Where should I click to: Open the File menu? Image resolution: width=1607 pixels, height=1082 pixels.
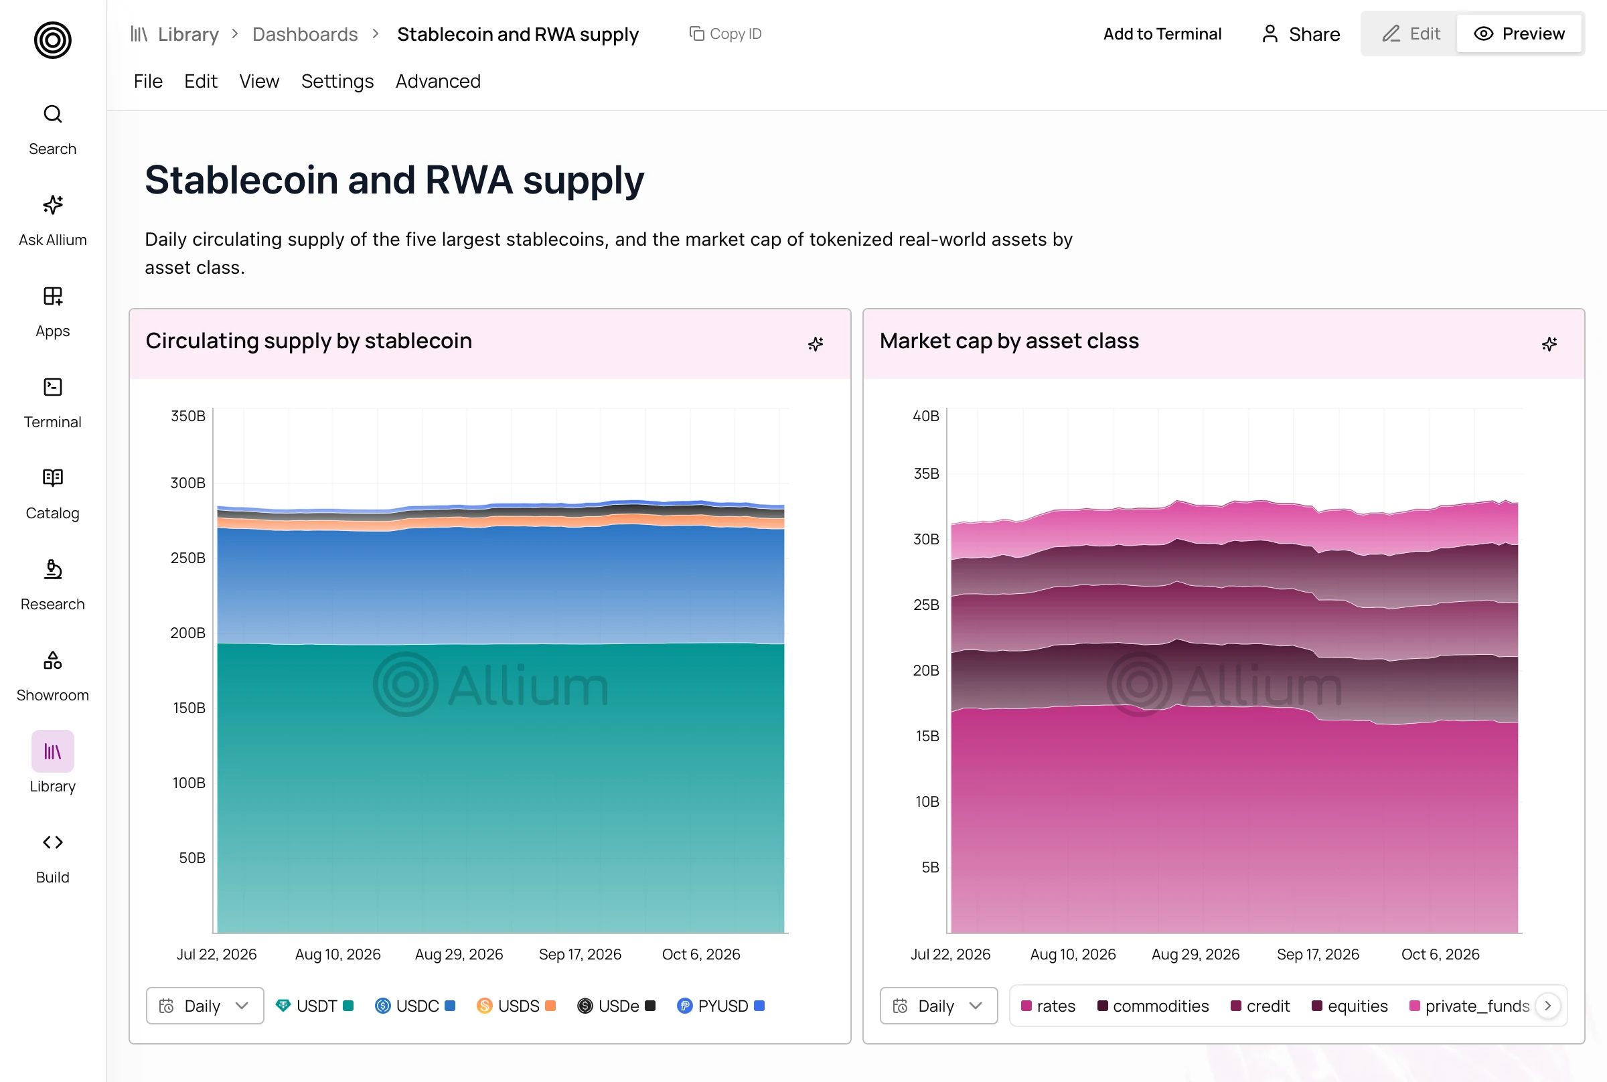click(x=149, y=82)
